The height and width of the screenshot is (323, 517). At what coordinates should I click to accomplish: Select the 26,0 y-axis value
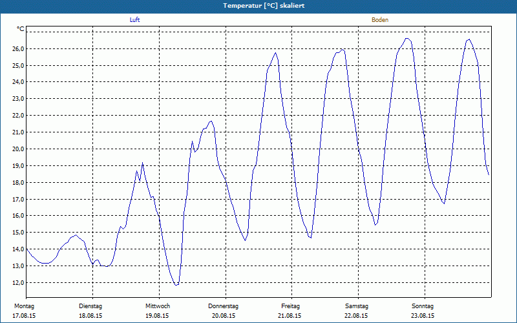[x=18, y=49]
